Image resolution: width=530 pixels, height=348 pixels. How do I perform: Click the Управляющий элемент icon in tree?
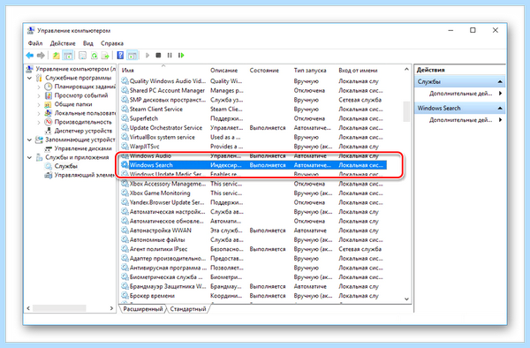point(49,175)
